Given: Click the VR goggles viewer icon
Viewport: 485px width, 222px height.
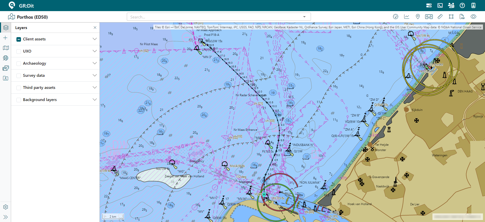Looking at the screenshot, I should 429,17.
